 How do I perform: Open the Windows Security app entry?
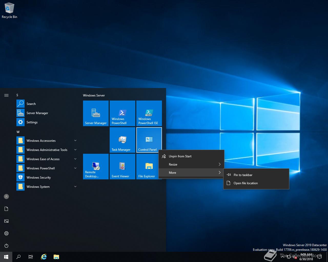click(47, 177)
